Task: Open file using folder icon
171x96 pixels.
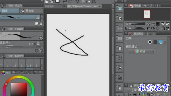Action: [52, 2]
